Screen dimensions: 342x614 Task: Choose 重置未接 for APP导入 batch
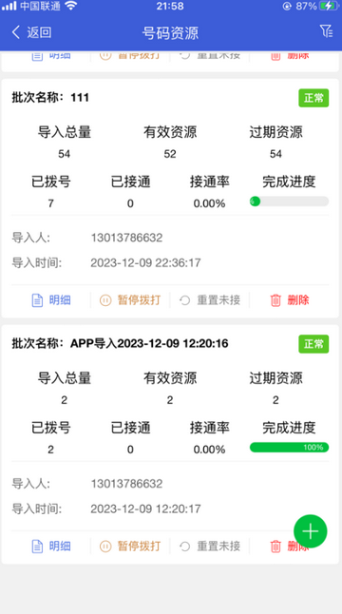(218, 547)
